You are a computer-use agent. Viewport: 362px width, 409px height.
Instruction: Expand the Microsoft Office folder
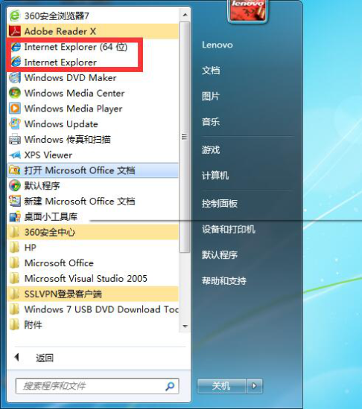93,263
